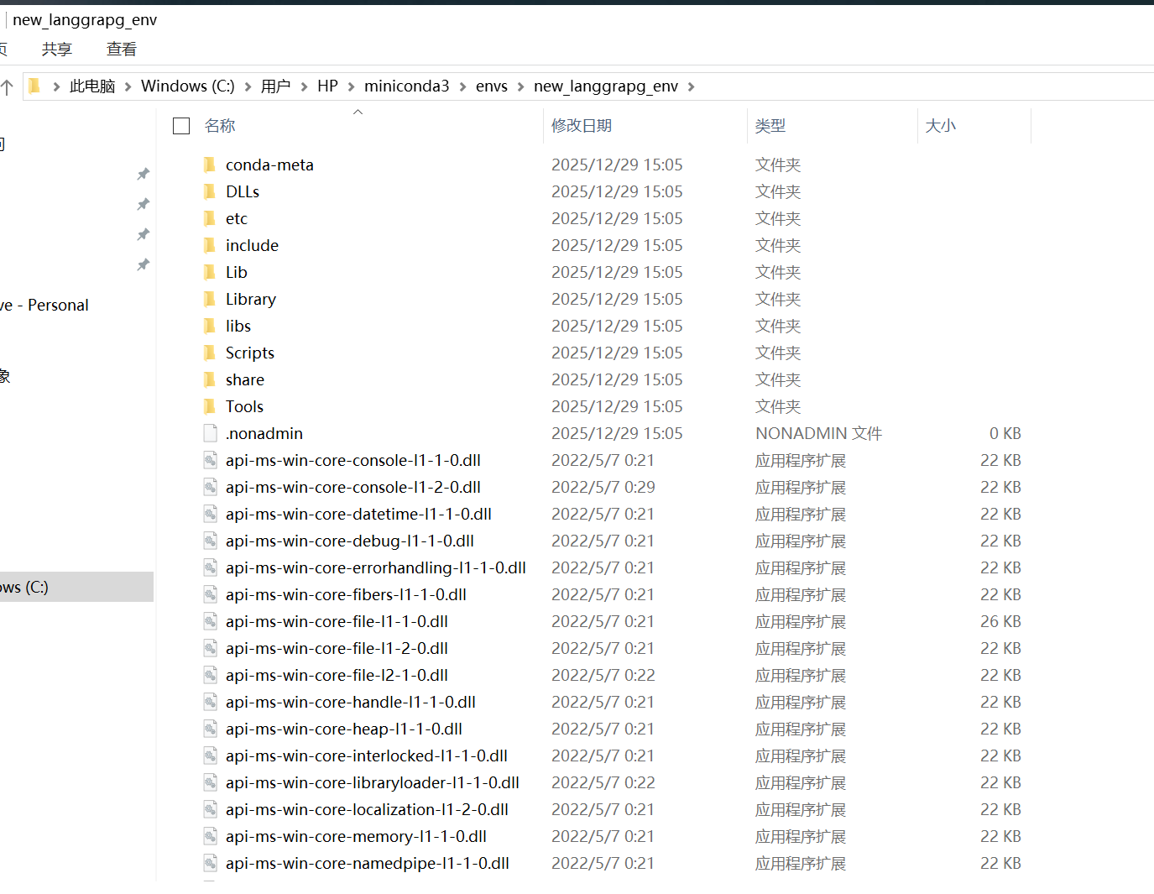Screen dimensions: 1154x894
Task: Click icon of api-ms-win-core-console-l1-1-0.dll
Action: [210, 460]
